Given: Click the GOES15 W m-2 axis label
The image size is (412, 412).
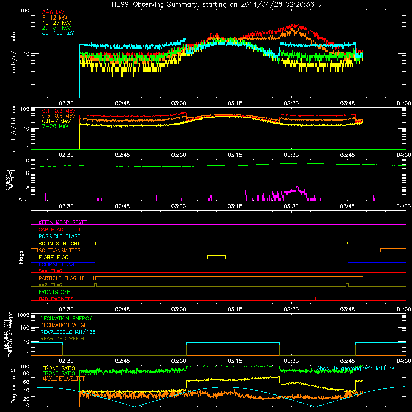Looking at the screenshot, I should 10,180.
